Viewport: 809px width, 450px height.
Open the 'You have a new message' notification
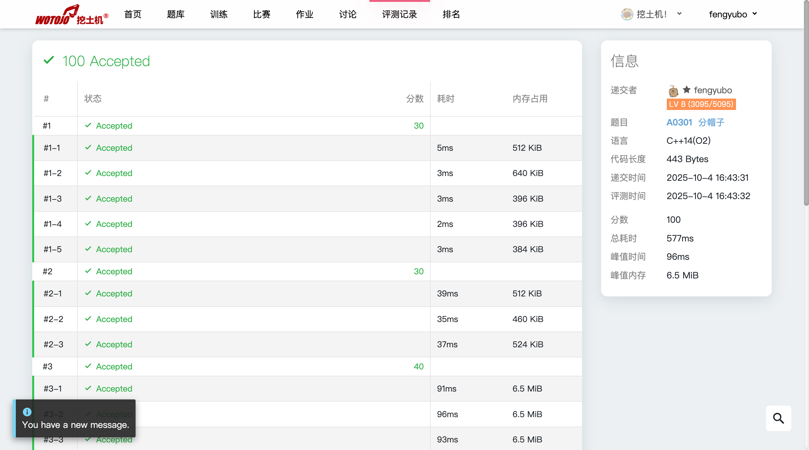(x=76, y=424)
